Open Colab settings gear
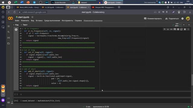The image size is (193, 108). [182, 19]
